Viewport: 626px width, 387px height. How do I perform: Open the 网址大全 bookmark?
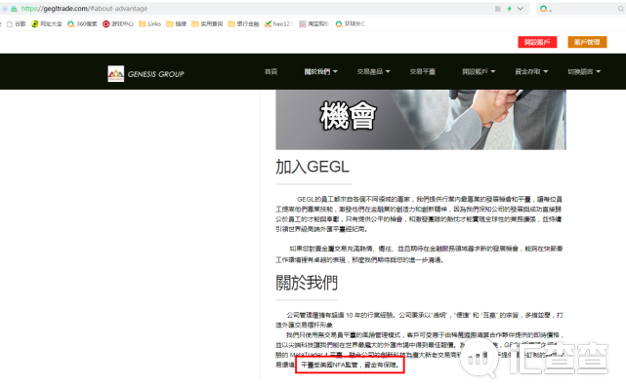pos(47,24)
